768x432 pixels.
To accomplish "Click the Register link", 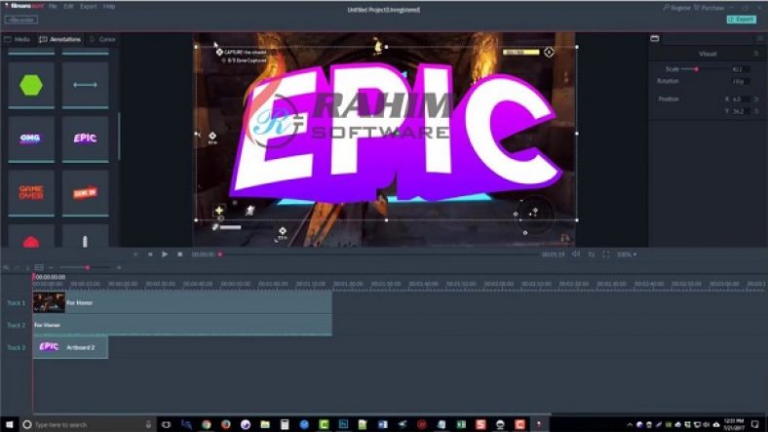I will pos(676,8).
